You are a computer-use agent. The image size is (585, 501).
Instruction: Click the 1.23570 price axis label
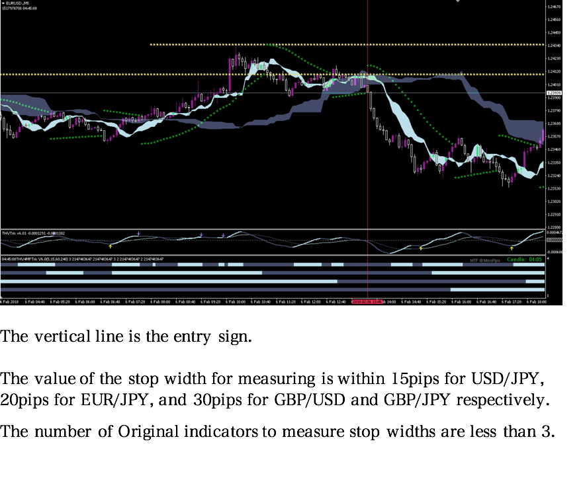tap(554, 137)
